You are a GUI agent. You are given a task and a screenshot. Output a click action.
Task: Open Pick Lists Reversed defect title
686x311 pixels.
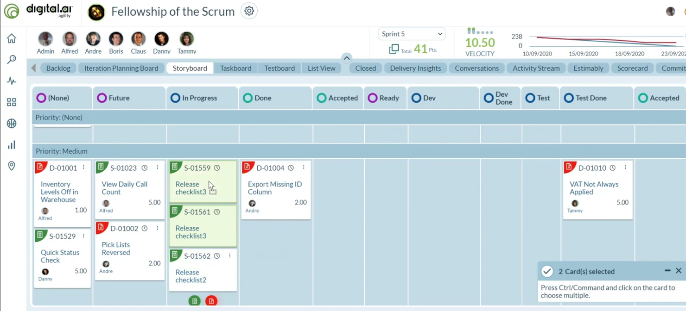[x=116, y=249]
